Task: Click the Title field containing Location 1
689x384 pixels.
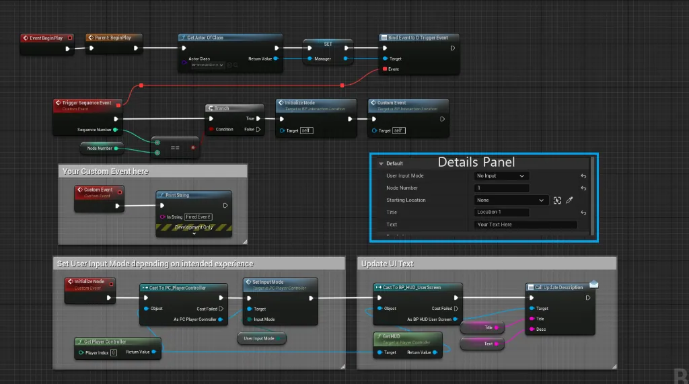Action: (501, 213)
